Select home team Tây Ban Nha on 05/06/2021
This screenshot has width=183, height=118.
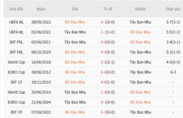75,42
